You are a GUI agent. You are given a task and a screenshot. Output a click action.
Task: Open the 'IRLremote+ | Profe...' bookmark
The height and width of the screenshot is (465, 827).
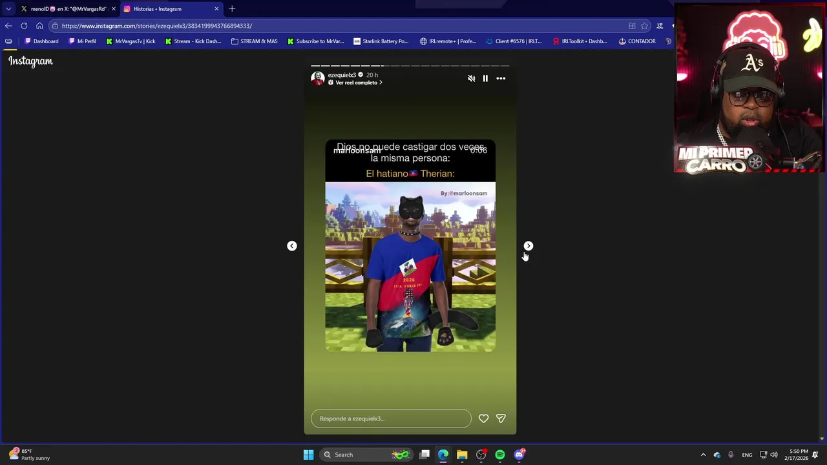click(448, 41)
